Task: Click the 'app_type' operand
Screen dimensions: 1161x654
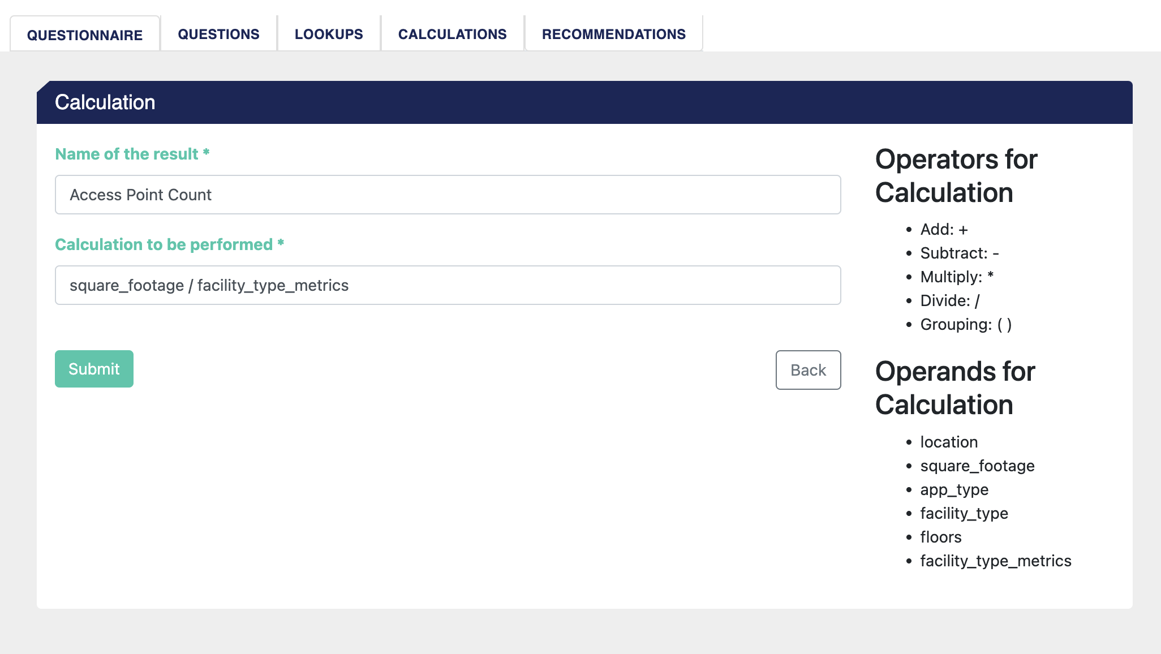Action: click(954, 489)
